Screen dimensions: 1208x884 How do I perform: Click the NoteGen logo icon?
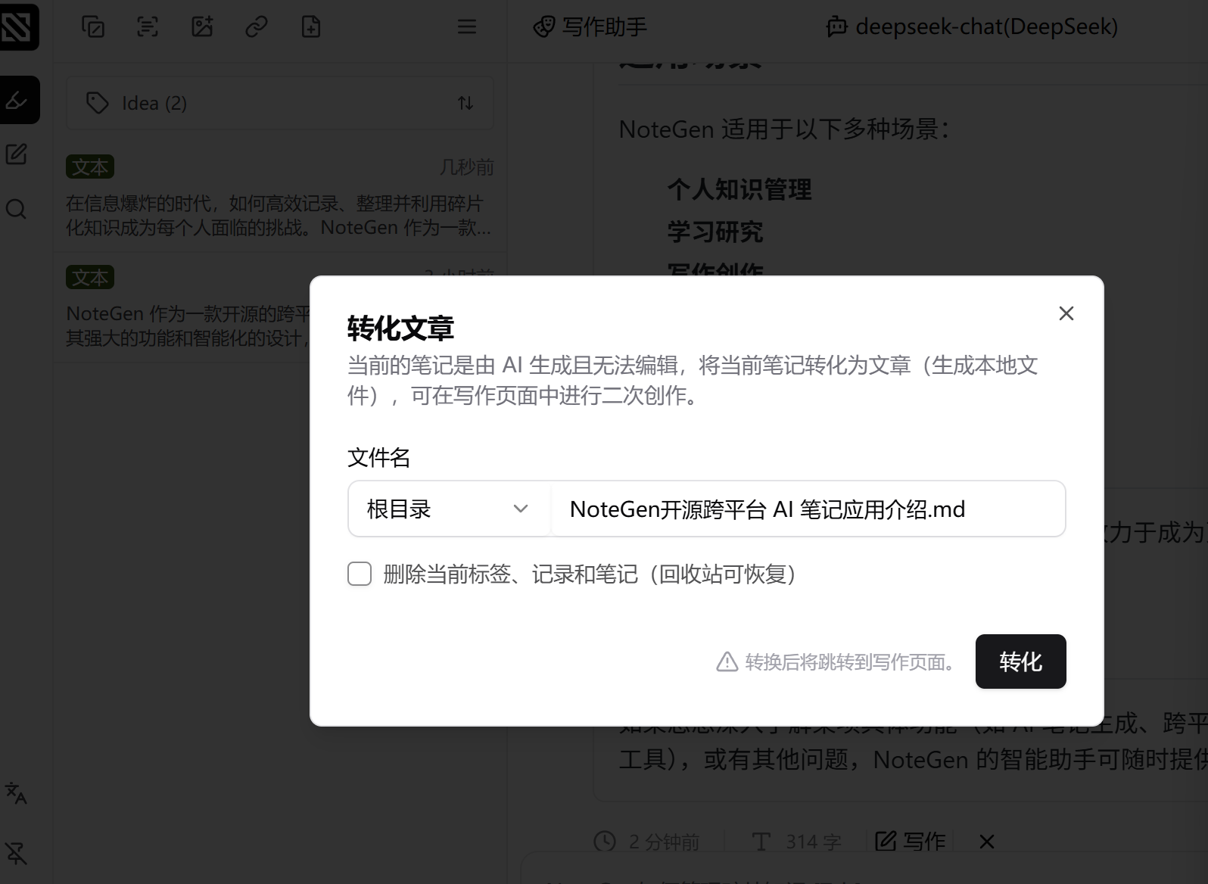click(18, 27)
